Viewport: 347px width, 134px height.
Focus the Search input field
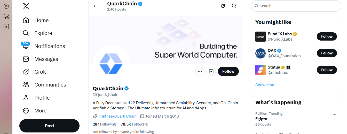coord(298,6)
